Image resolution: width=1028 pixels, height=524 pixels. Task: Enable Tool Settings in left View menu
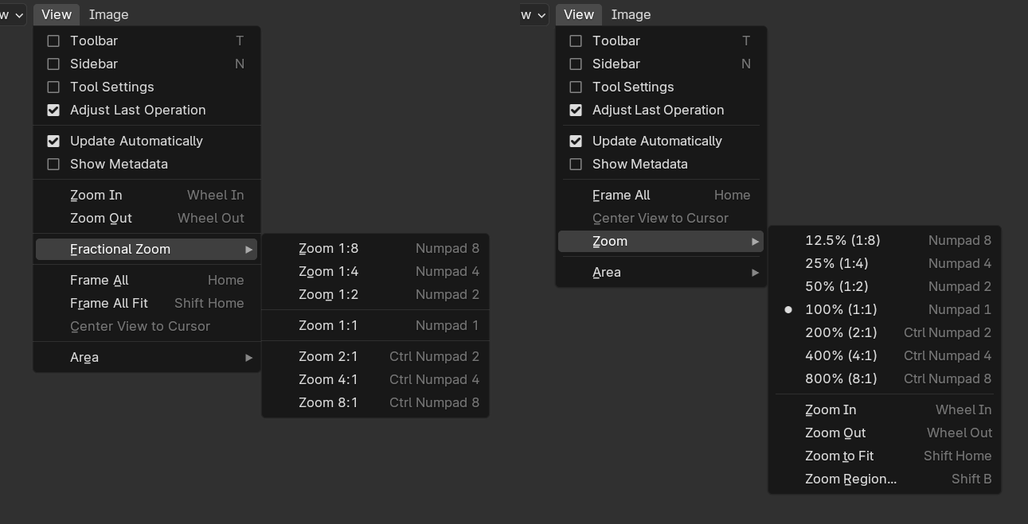coord(53,87)
